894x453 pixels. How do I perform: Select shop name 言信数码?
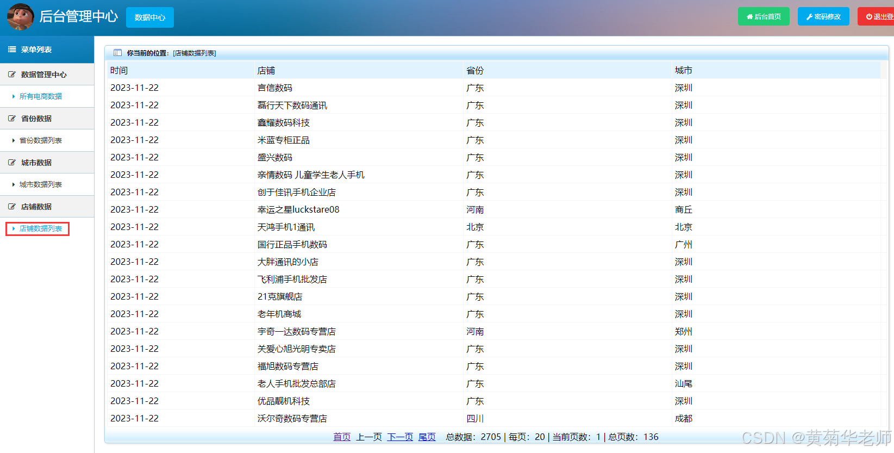tap(275, 88)
